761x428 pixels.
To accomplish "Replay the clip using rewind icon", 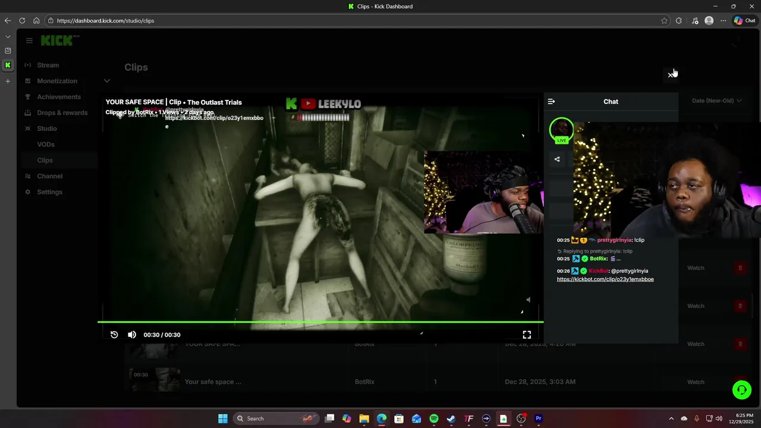I will 114,335.
